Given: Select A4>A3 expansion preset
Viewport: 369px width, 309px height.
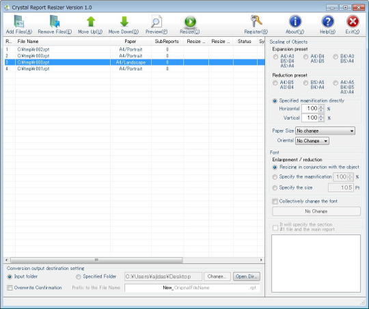Looking at the screenshot, I should tap(275, 57).
